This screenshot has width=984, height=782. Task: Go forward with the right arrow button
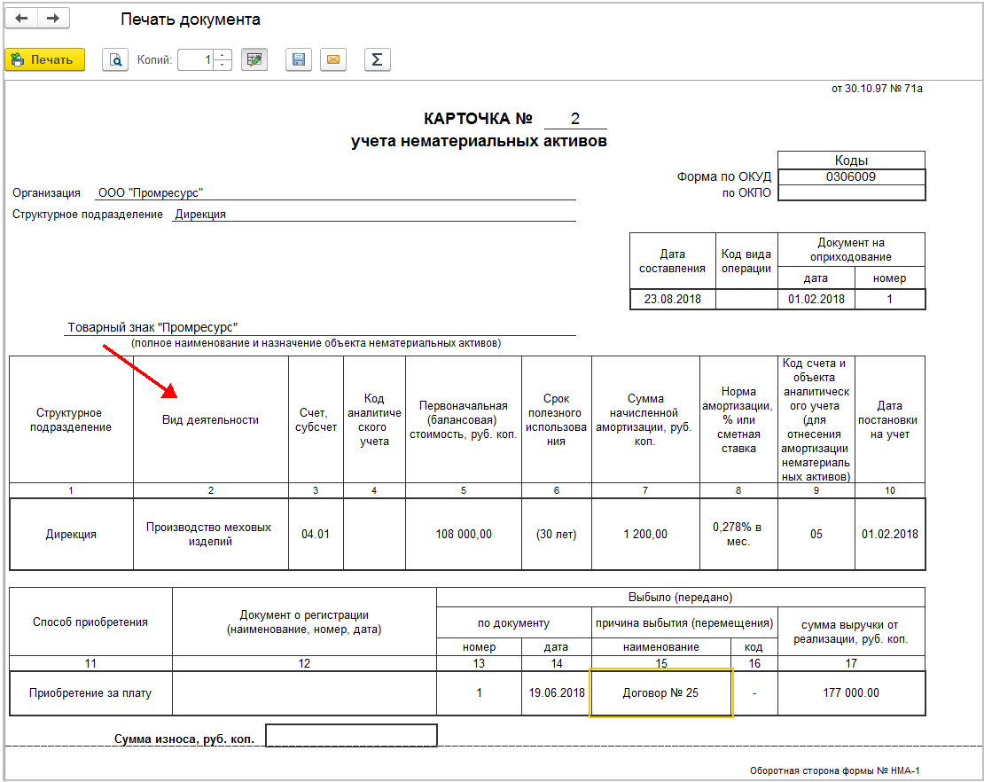click(53, 19)
